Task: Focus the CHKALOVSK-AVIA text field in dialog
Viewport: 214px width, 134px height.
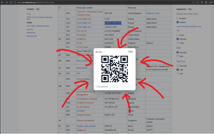Action: click(114, 87)
